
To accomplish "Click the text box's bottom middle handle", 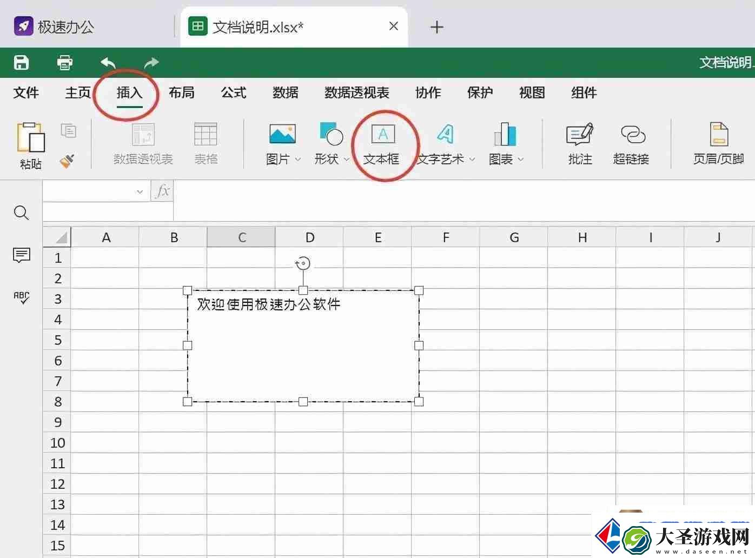I will [303, 401].
